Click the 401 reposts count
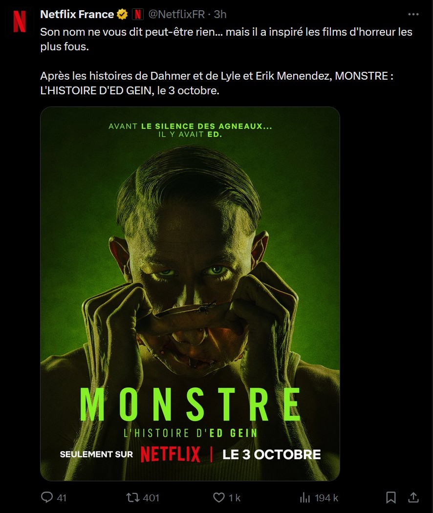The image size is (433, 513). (151, 498)
